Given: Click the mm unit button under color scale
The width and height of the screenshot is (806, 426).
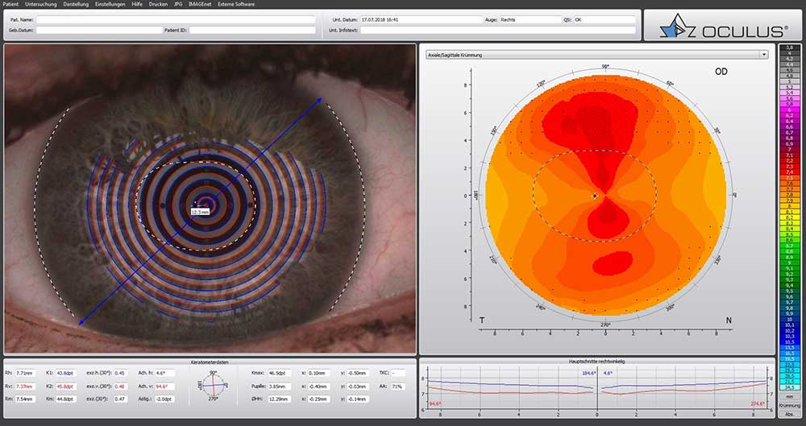Looking at the screenshot, I should [789, 398].
